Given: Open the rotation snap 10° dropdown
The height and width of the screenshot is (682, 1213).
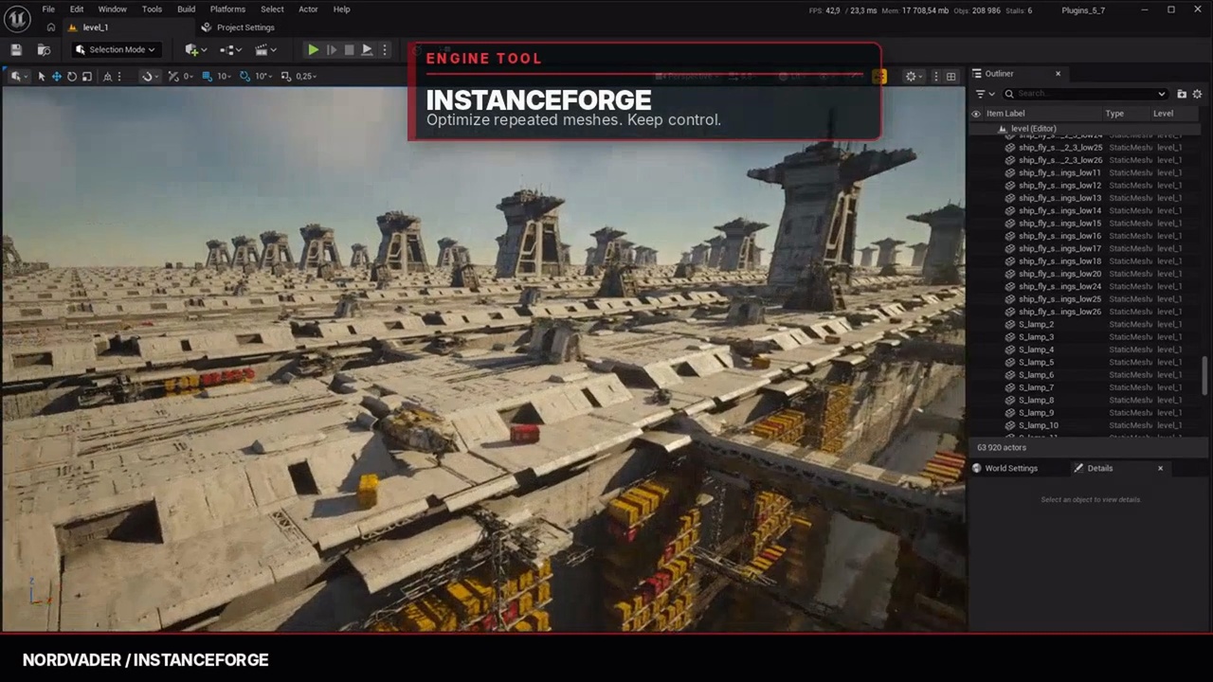Looking at the screenshot, I should coord(263,77).
